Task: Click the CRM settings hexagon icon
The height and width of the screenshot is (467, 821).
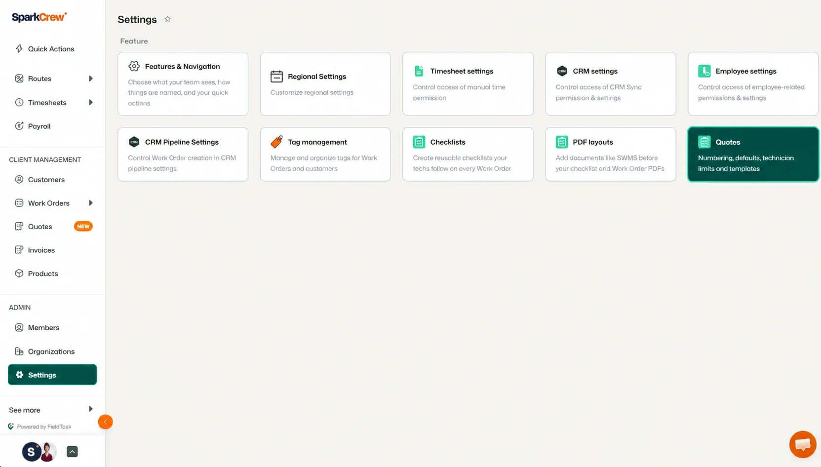Action: coord(562,71)
